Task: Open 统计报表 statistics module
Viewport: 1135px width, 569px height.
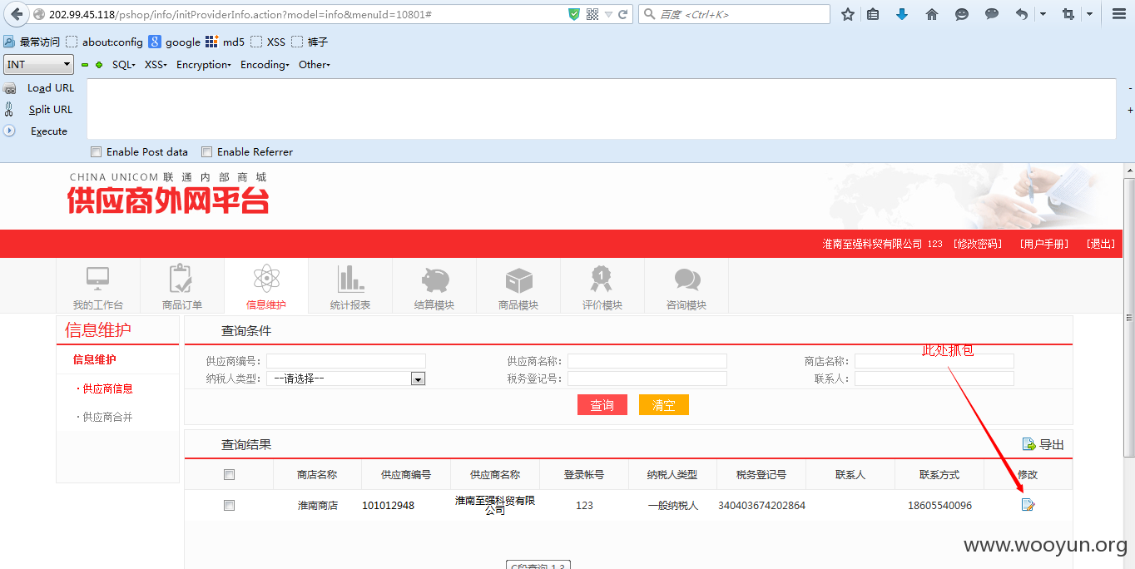Action: 349,287
